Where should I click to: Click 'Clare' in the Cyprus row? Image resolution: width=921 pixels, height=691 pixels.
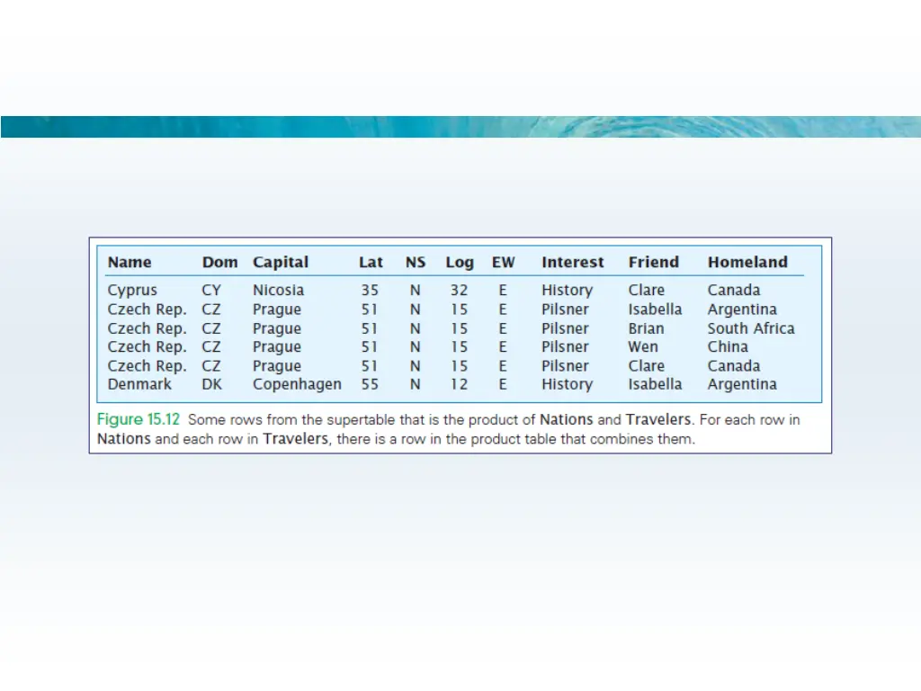(x=646, y=291)
